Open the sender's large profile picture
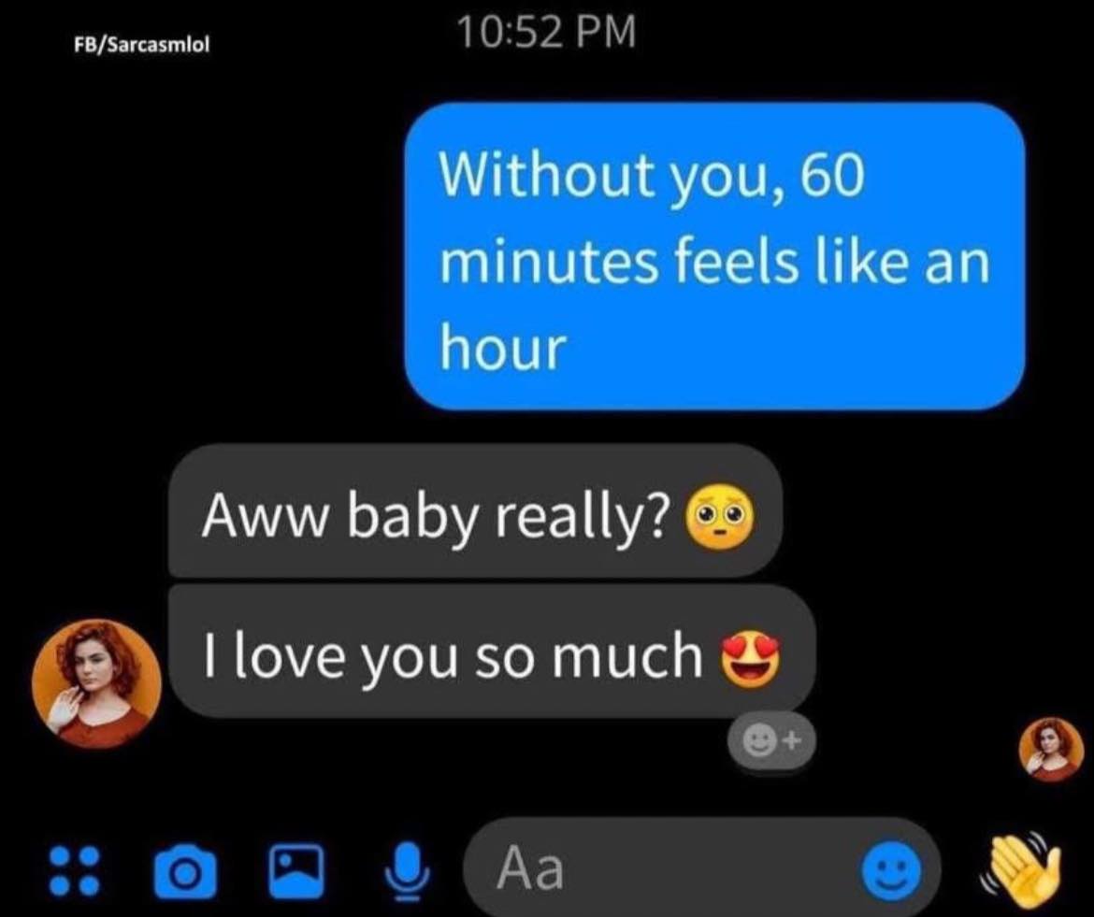Screen dimensions: 1094x917 coord(97,683)
